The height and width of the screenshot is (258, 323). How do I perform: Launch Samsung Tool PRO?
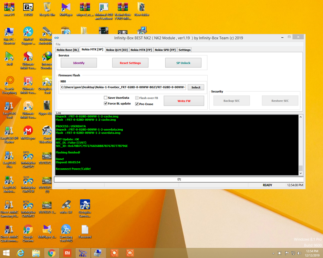coord(66,233)
